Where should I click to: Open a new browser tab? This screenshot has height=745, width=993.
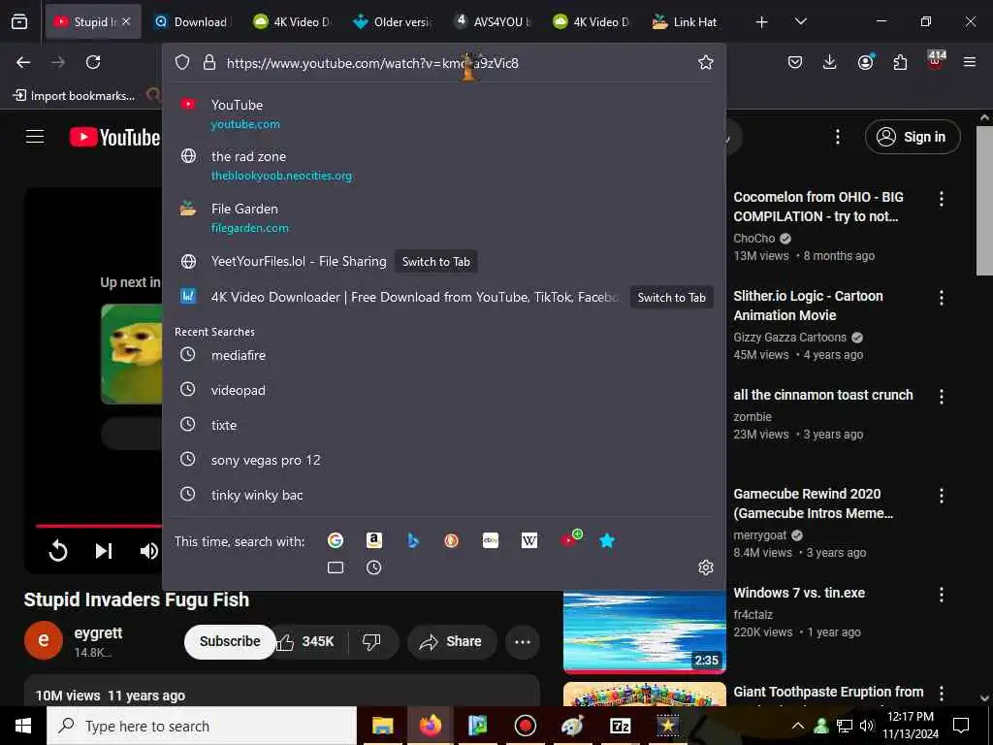pos(762,22)
